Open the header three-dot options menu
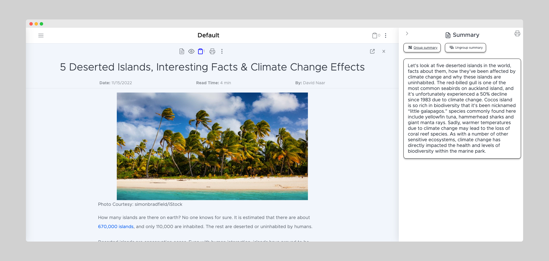 (x=386, y=36)
